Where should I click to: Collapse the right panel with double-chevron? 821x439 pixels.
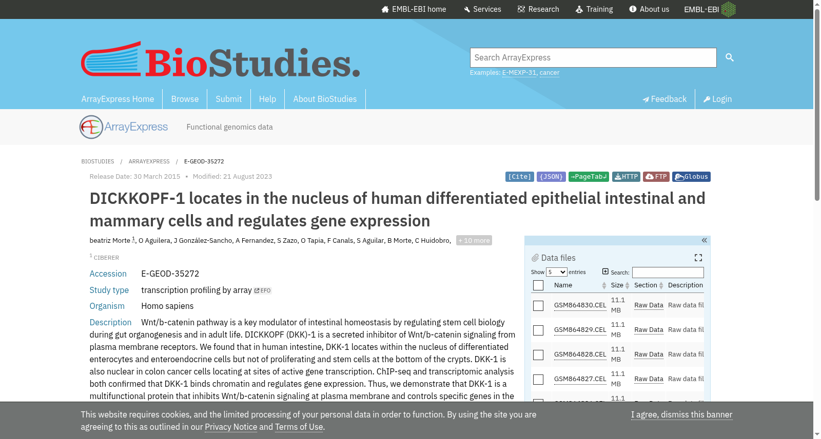click(704, 240)
